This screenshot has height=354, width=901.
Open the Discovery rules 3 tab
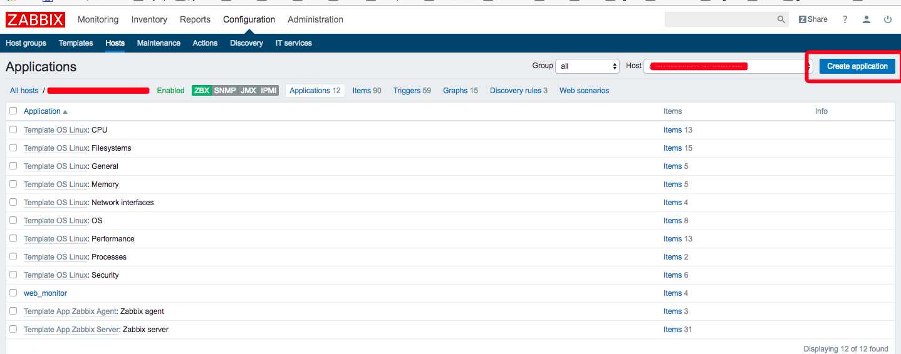coord(519,91)
